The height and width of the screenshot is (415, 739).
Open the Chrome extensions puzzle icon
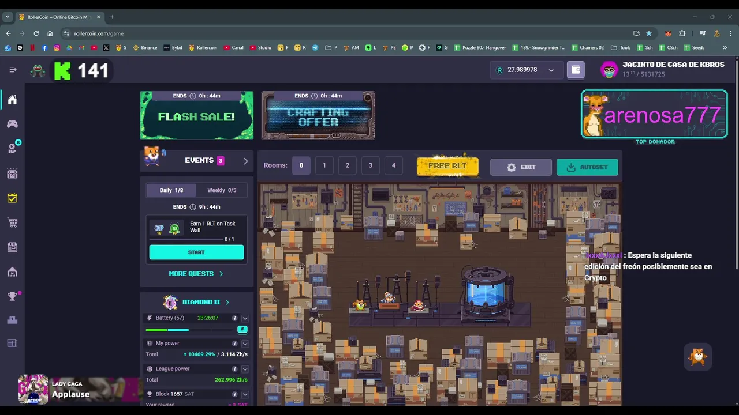(x=682, y=33)
